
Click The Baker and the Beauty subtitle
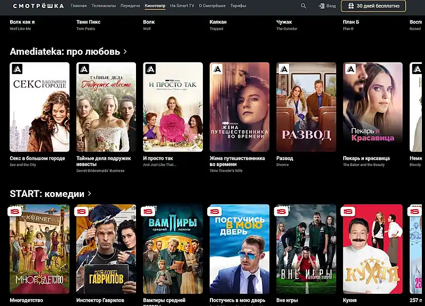[x=364, y=165]
